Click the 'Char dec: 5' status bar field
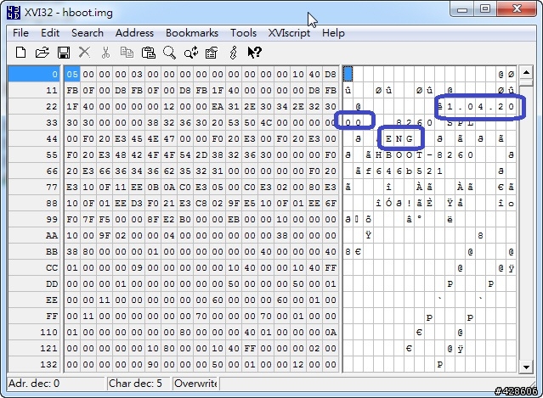 tap(139, 384)
